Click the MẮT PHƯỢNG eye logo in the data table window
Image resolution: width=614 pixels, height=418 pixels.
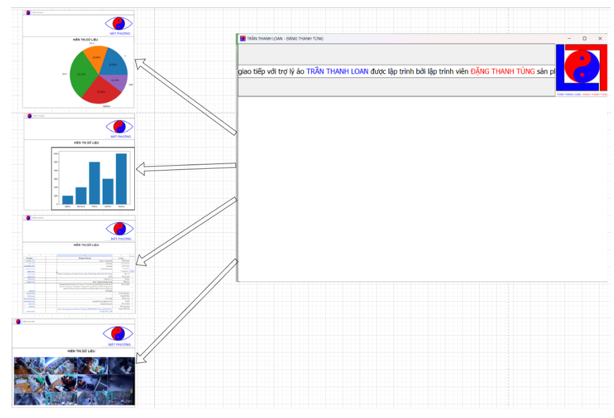tap(120, 229)
